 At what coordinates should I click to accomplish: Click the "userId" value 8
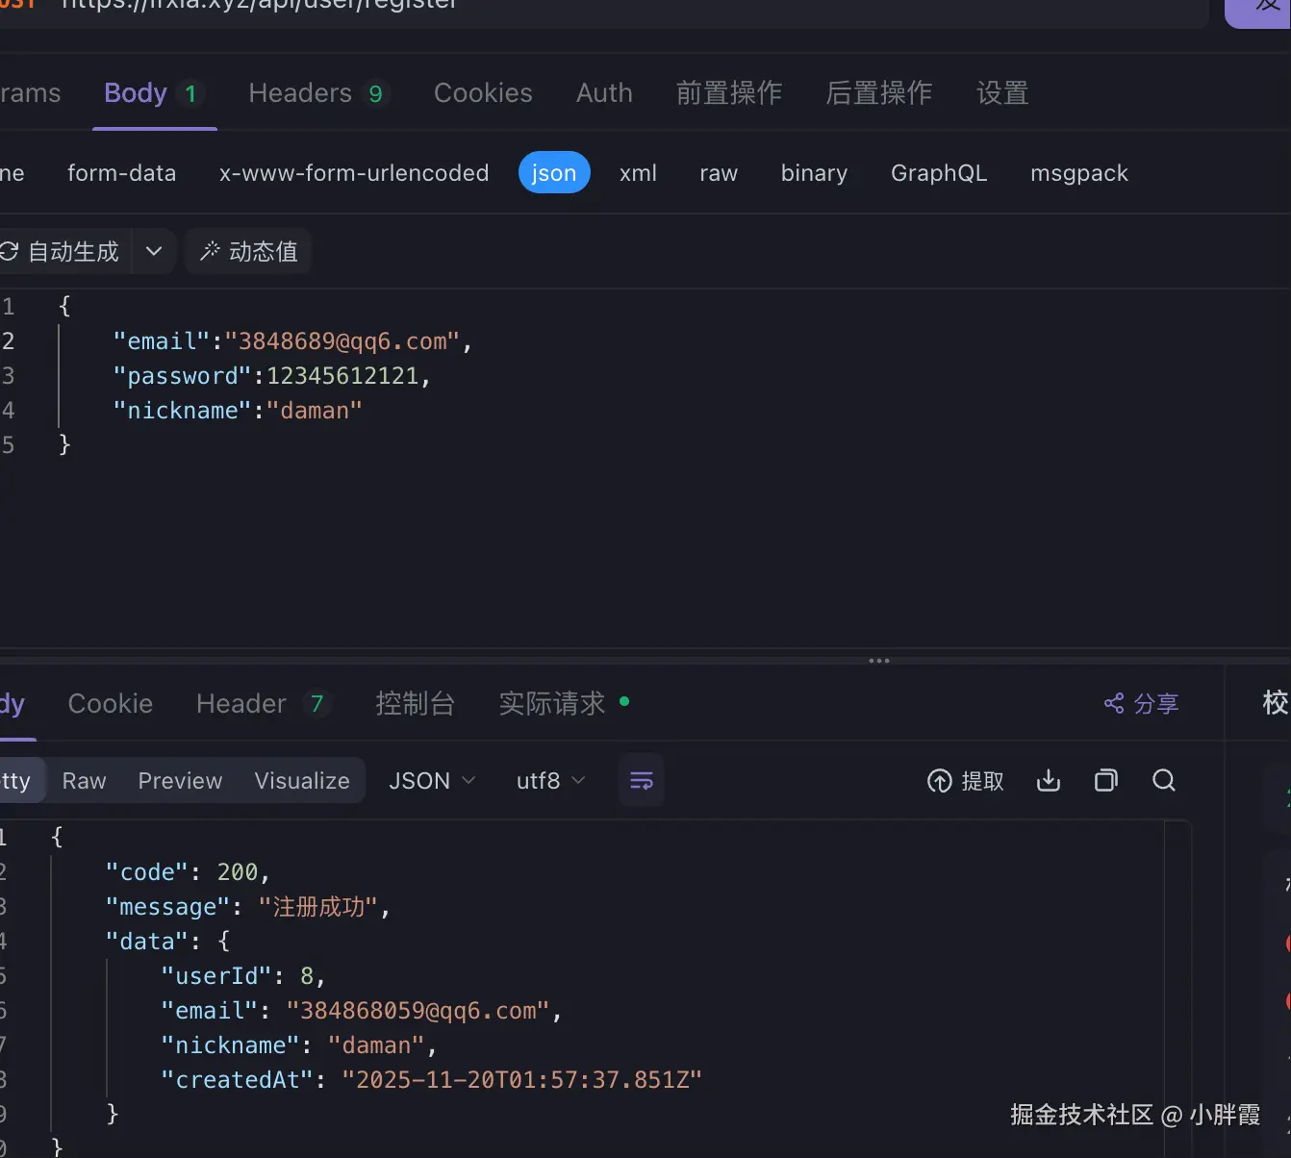click(x=307, y=976)
